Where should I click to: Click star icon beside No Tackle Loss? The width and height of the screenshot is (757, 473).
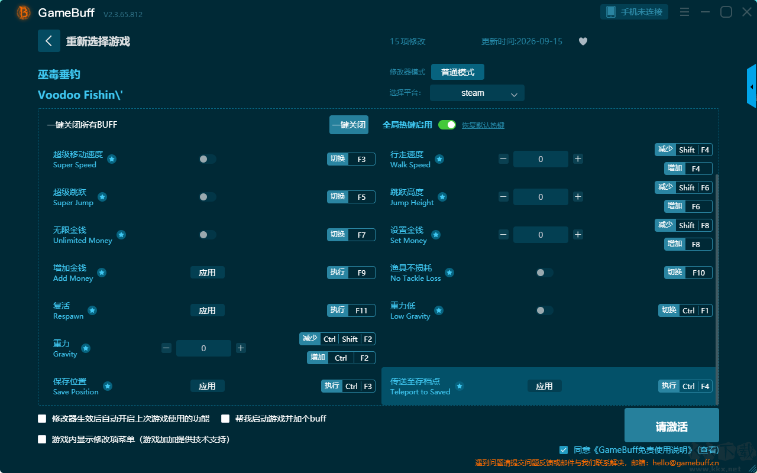click(449, 273)
